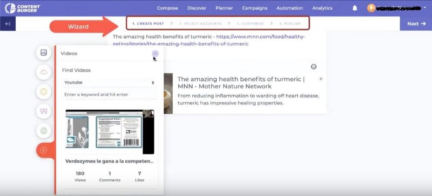Open the cloud upload sidebar icon
The width and height of the screenshot is (432, 196).
pos(44,72)
